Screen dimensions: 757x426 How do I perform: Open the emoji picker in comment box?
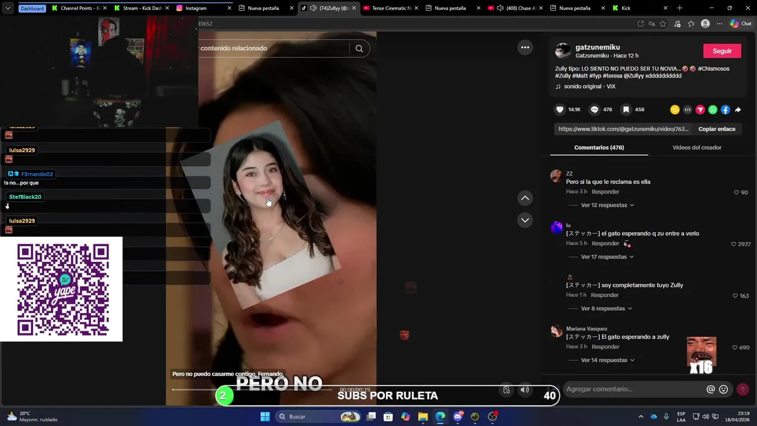click(723, 389)
